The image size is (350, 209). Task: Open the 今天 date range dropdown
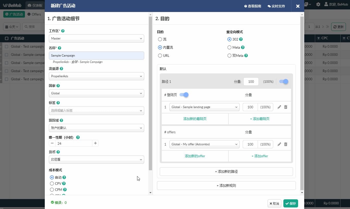[12, 27]
